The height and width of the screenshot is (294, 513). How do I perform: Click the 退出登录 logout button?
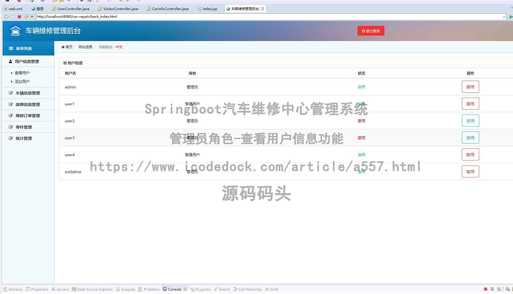pyautogui.click(x=371, y=31)
